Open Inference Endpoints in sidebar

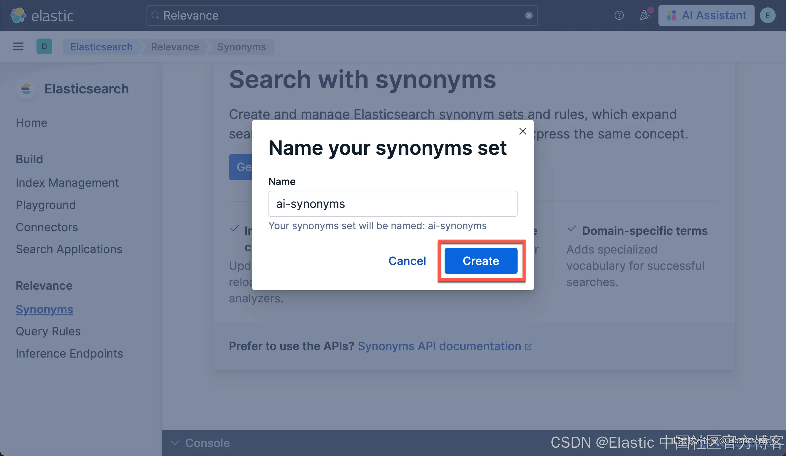point(69,353)
